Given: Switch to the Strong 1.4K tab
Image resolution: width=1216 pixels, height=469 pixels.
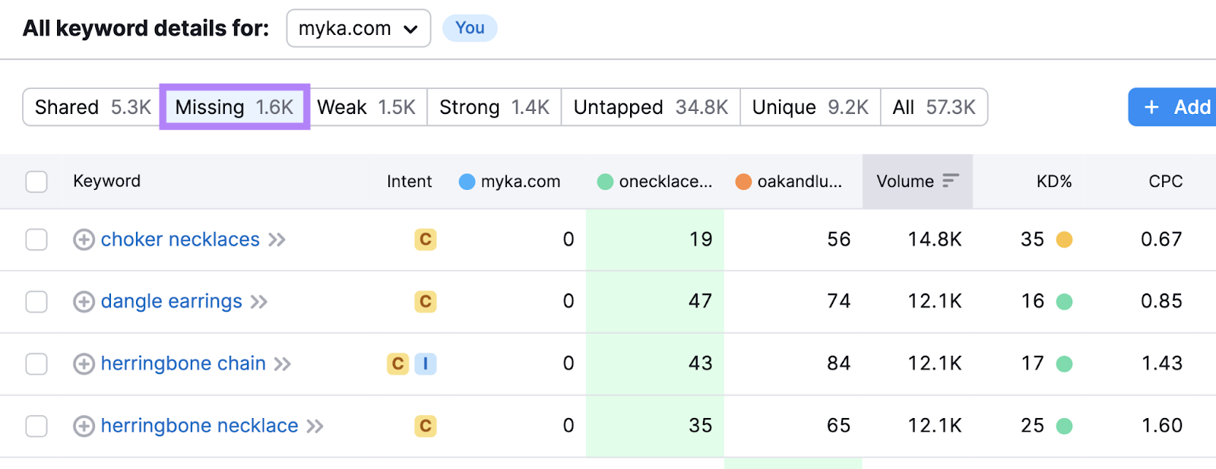Looking at the screenshot, I should 494,107.
